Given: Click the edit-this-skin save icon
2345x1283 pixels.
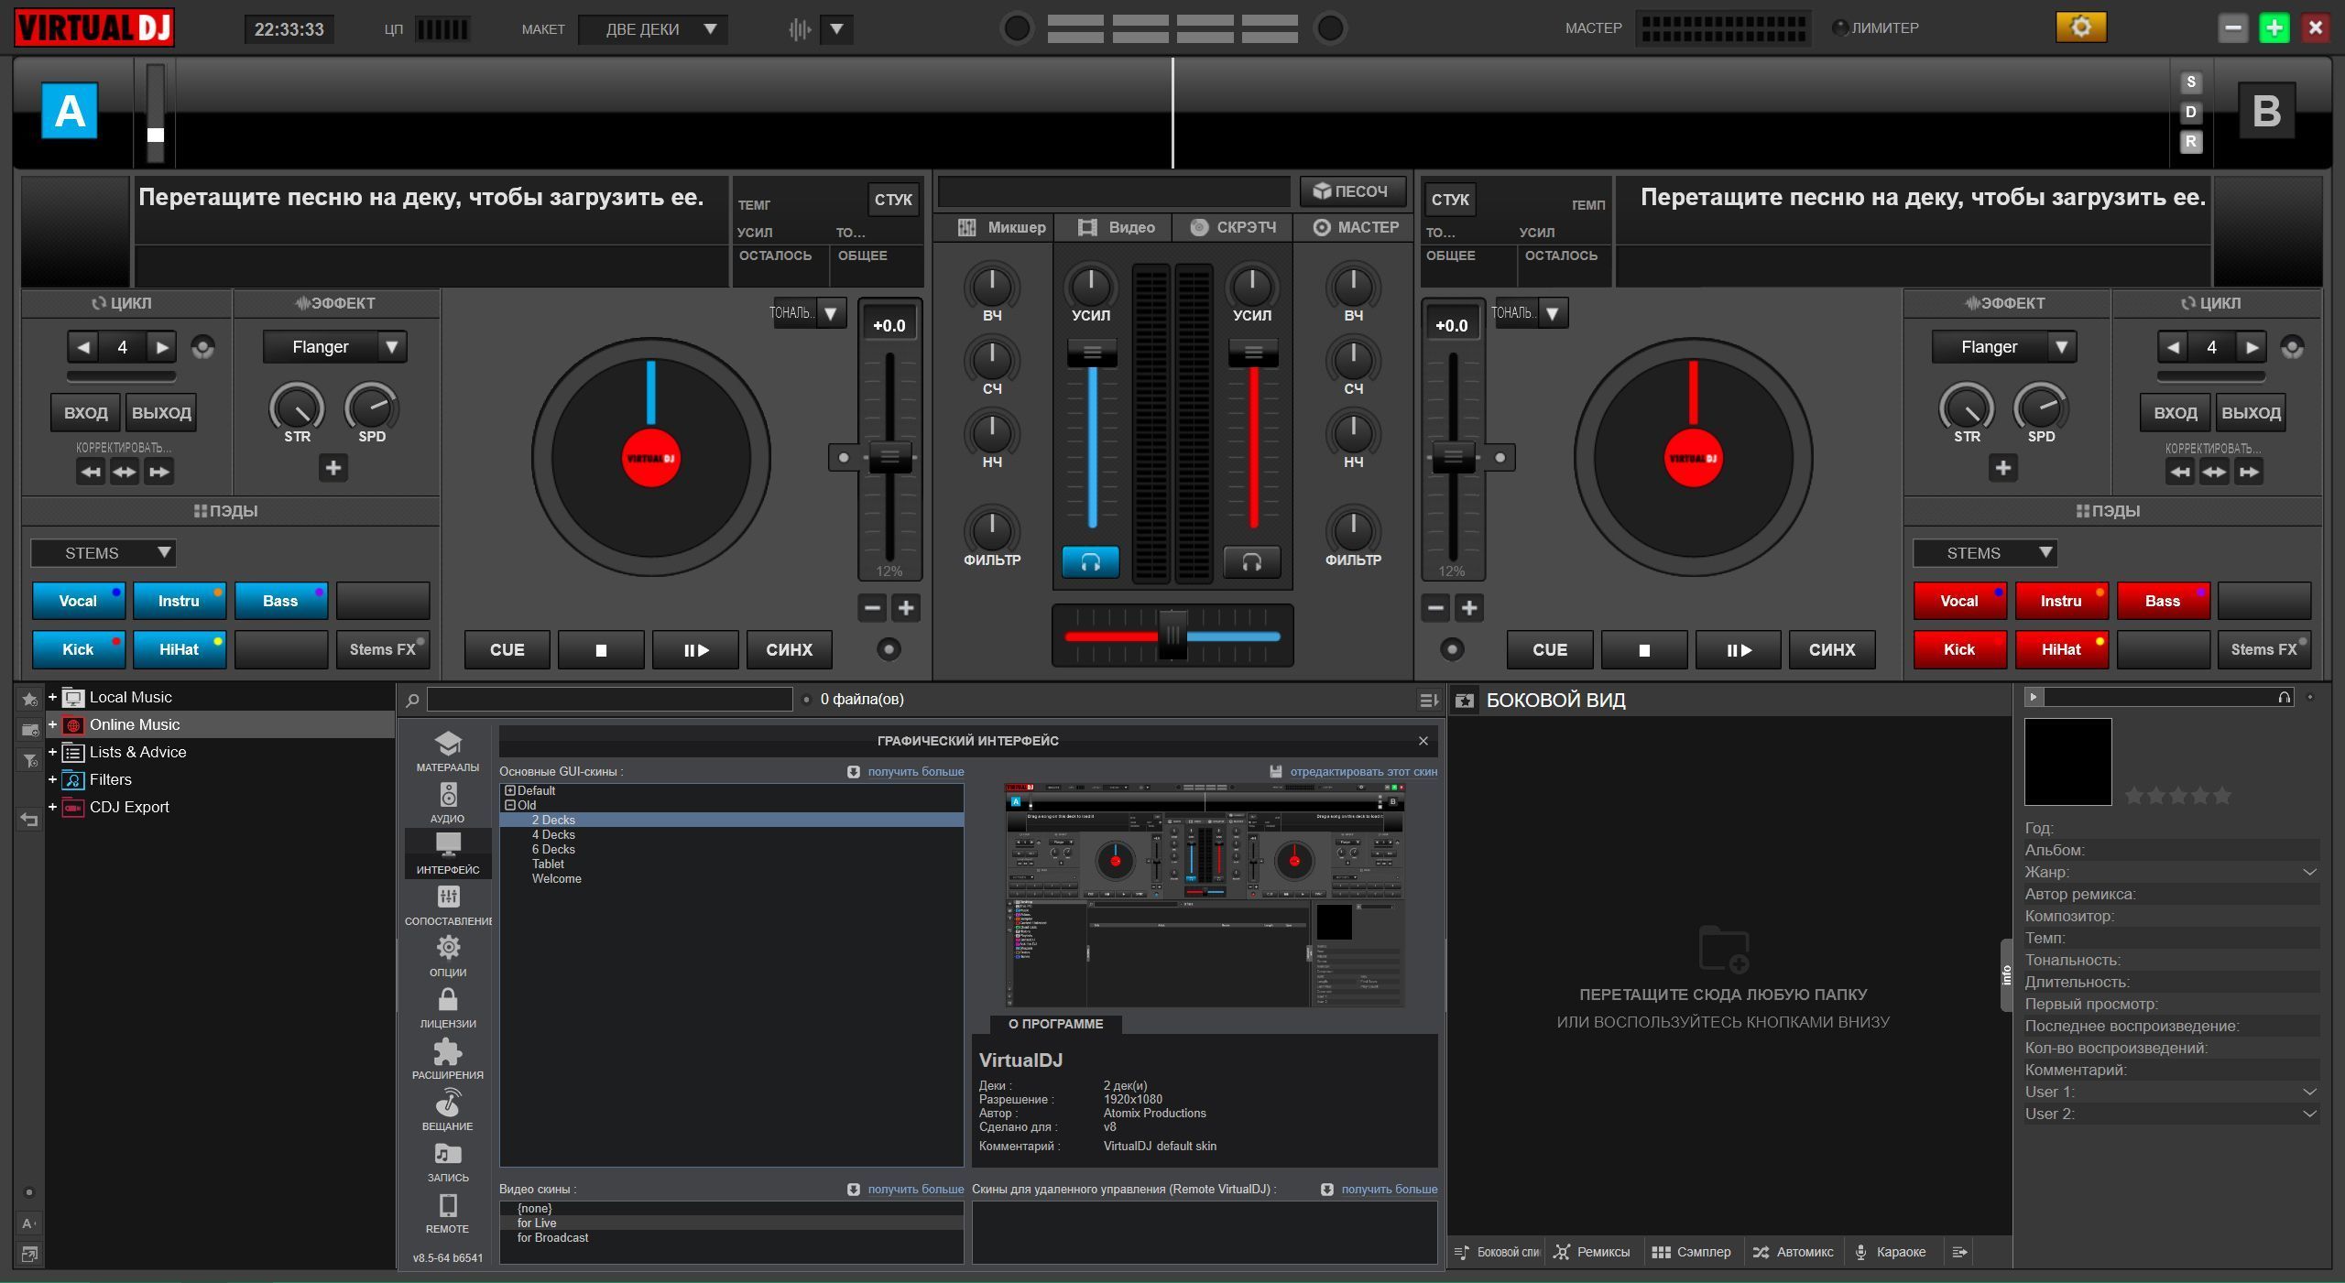Looking at the screenshot, I should click(1275, 771).
